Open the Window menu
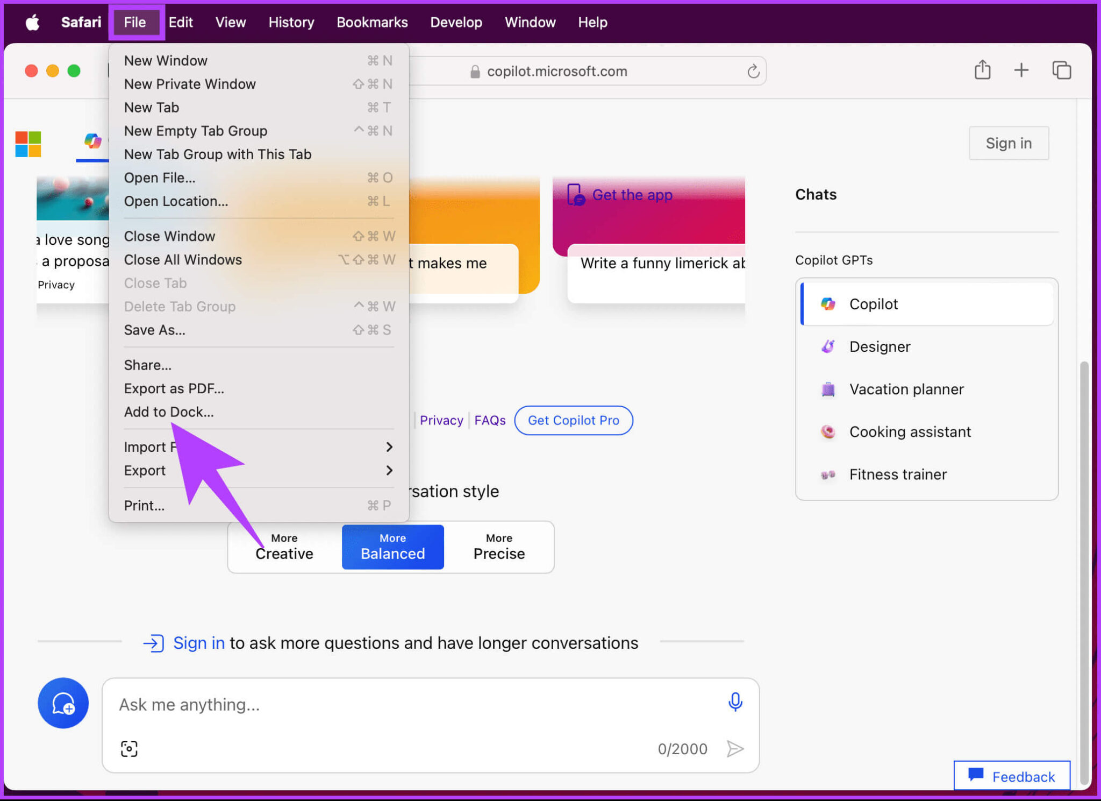Image resolution: width=1101 pixels, height=801 pixels. pyautogui.click(x=530, y=23)
